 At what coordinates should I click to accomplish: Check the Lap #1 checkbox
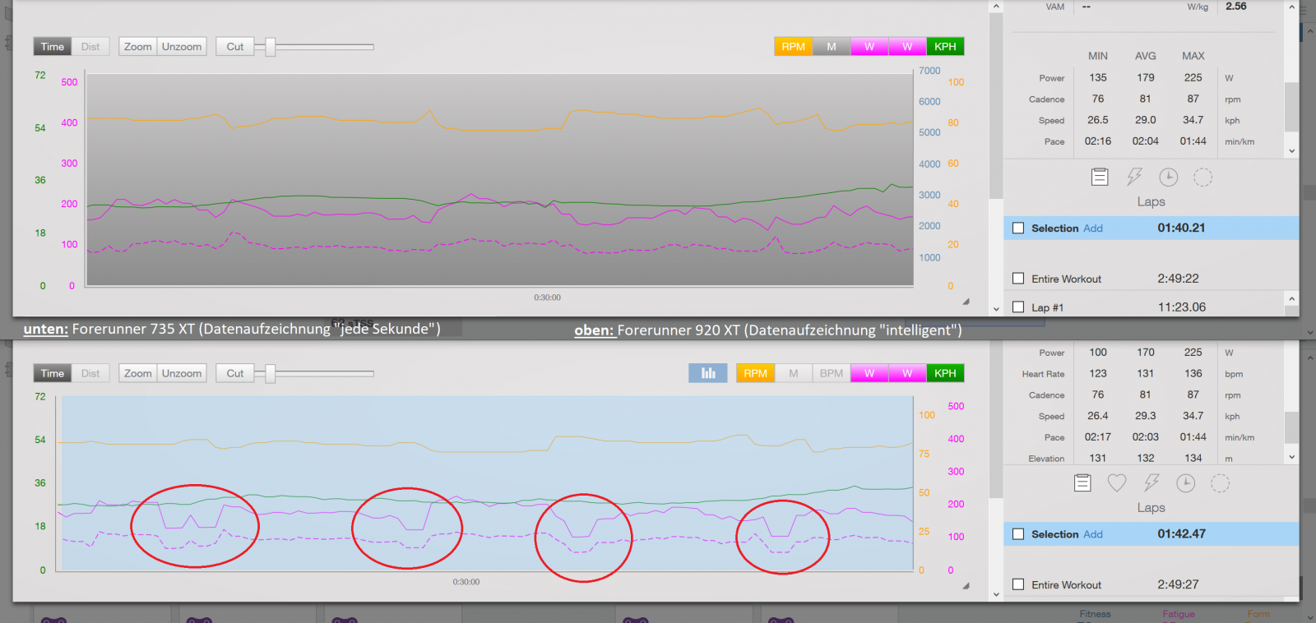[x=1018, y=307]
